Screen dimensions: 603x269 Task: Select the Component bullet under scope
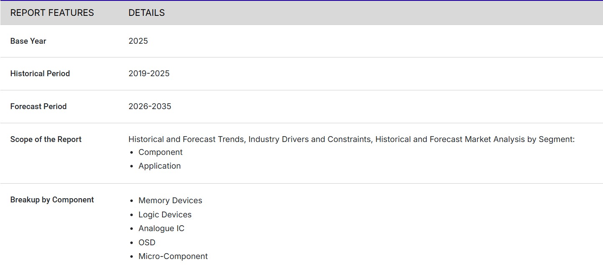tap(160, 152)
